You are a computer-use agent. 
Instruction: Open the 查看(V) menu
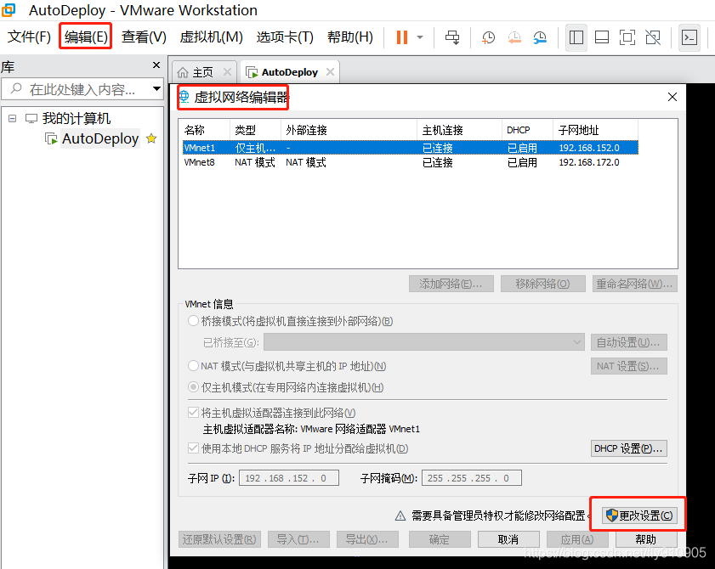[x=144, y=37]
